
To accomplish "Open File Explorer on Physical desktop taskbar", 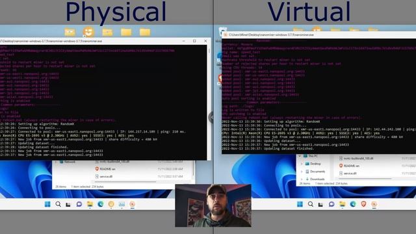I will (90, 204).
